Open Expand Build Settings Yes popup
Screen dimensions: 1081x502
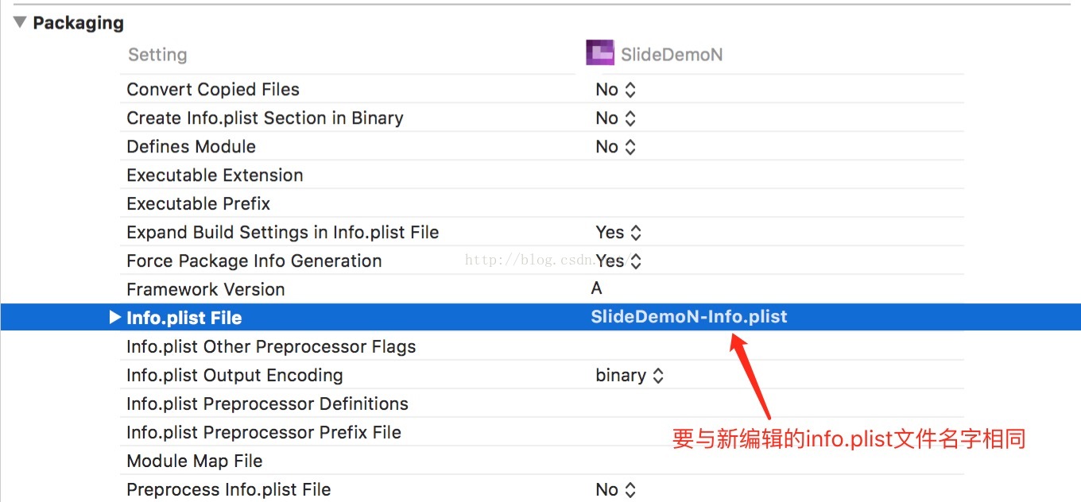(618, 233)
